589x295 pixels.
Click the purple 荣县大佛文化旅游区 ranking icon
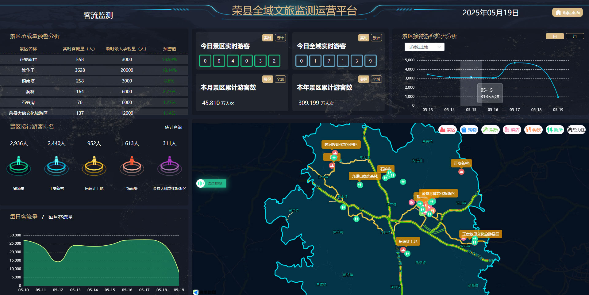coord(170,166)
